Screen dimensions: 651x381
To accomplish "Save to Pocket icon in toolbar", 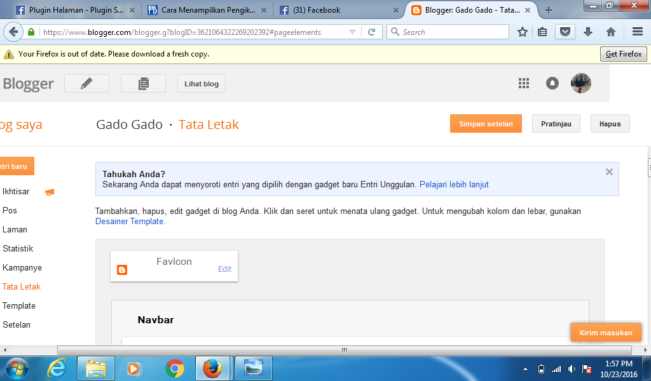I will [565, 32].
